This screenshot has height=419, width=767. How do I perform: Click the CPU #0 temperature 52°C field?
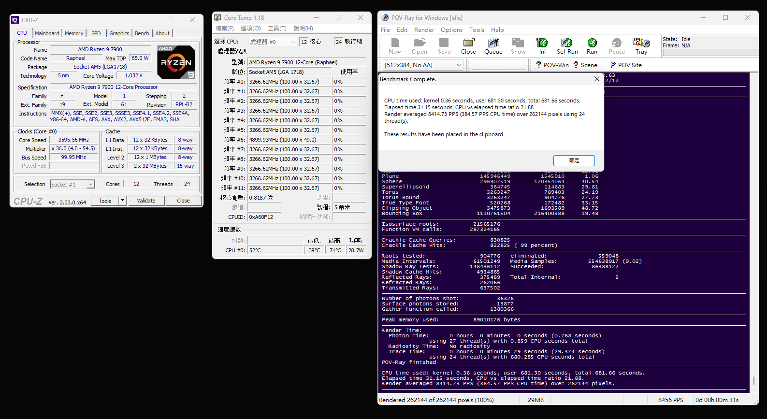coord(275,250)
